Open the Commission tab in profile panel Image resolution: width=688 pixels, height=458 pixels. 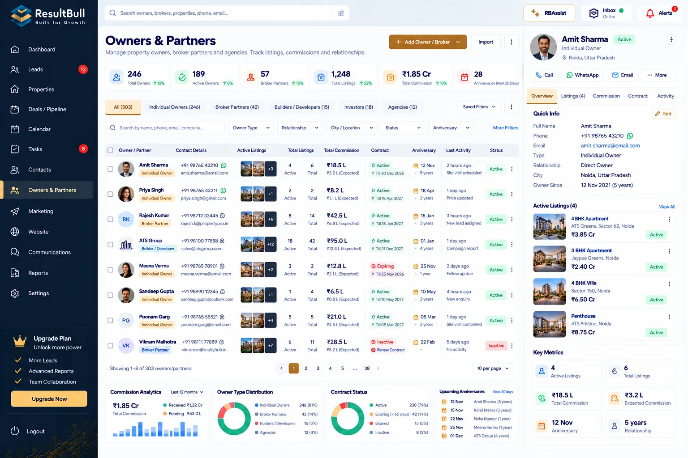click(606, 96)
